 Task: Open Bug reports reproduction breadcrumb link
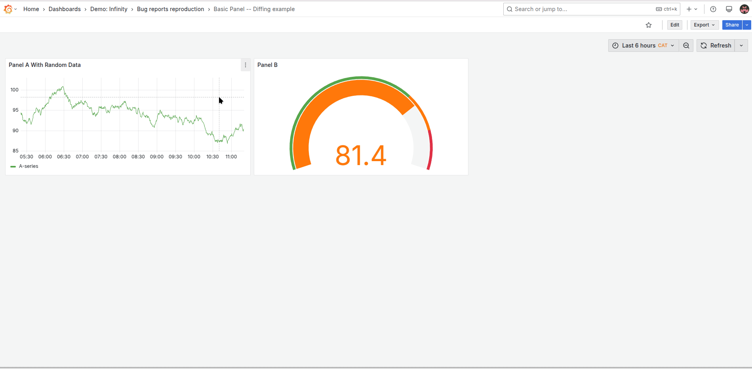pyautogui.click(x=171, y=9)
